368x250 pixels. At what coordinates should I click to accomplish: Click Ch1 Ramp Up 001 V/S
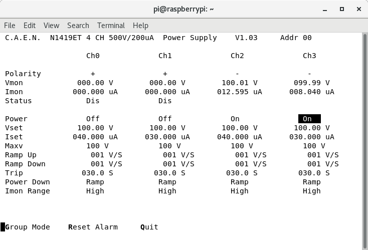coord(178,155)
